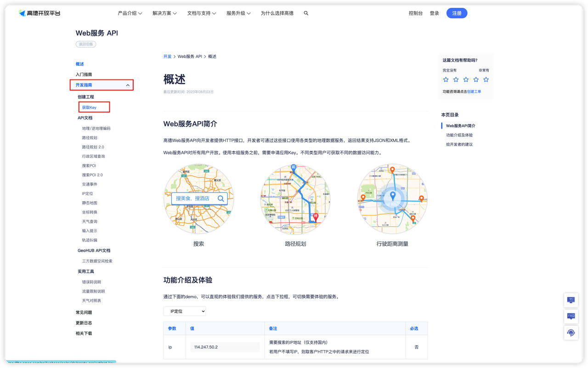Click the API文档 sidebar heading
Viewport: 588px width, 368px height.
(x=85, y=118)
